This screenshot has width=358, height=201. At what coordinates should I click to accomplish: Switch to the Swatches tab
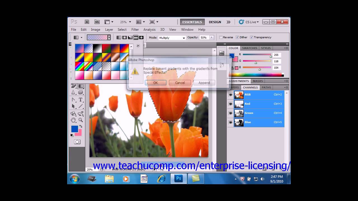(x=249, y=48)
